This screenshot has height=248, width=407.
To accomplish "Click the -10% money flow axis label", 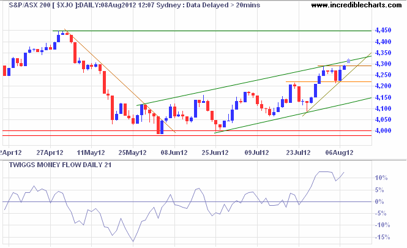I will tap(382, 225).
